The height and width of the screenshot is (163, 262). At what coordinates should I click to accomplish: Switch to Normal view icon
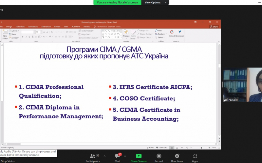172,148
